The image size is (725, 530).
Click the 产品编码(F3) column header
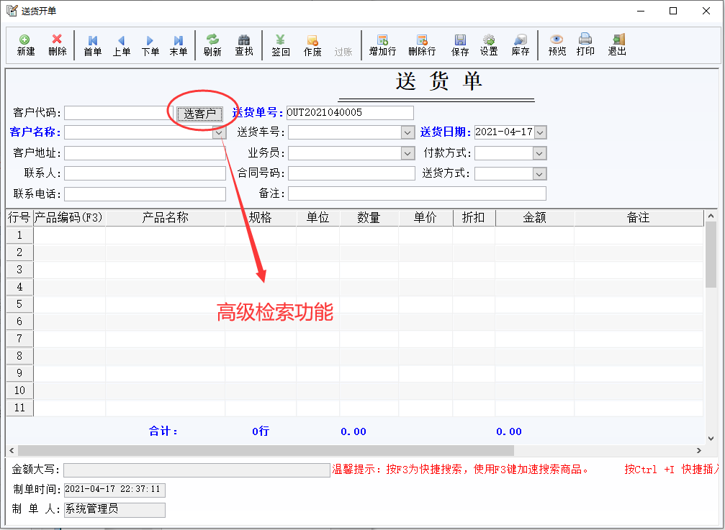[x=69, y=218]
